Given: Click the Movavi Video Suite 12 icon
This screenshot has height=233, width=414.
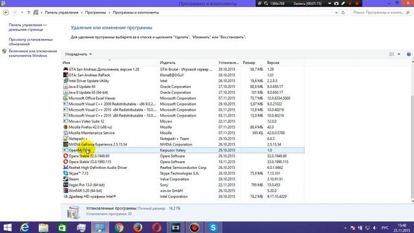Looking at the screenshot, I should (x=65, y=121).
